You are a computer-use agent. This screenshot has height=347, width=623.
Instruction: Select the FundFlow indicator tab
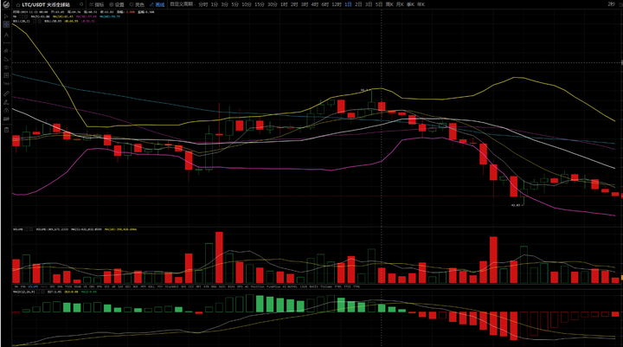pyautogui.click(x=273, y=286)
